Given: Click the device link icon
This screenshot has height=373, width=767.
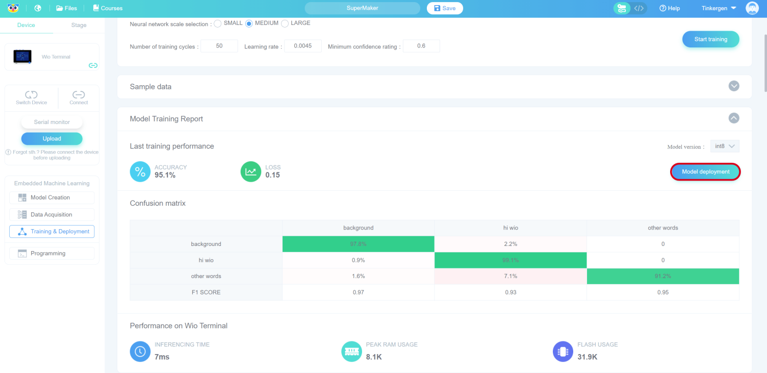Looking at the screenshot, I should point(93,65).
